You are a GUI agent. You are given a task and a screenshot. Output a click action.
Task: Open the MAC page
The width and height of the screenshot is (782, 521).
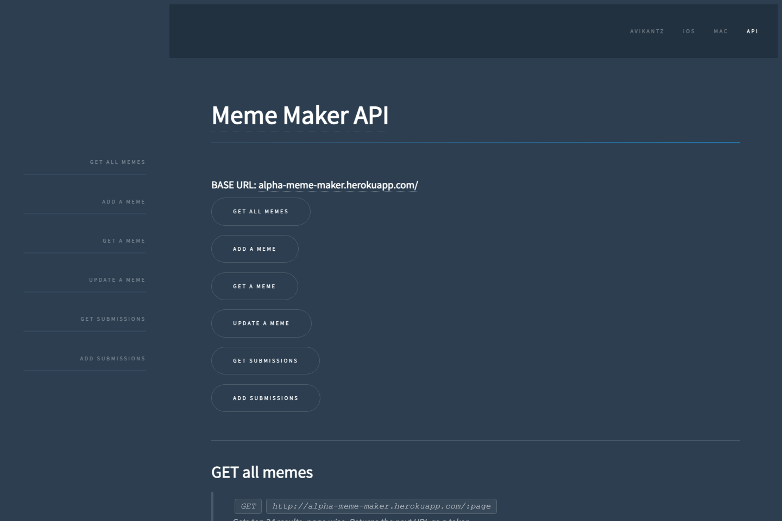(721, 31)
